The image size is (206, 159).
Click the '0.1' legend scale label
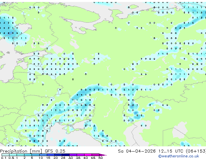[4, 158]
